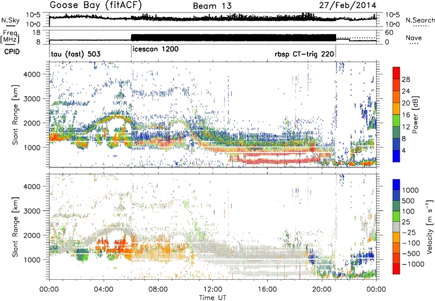Viewport: 435px width, 301px height.
Task: Click the yellow segment of the Power colorbar
Action: (x=396, y=109)
